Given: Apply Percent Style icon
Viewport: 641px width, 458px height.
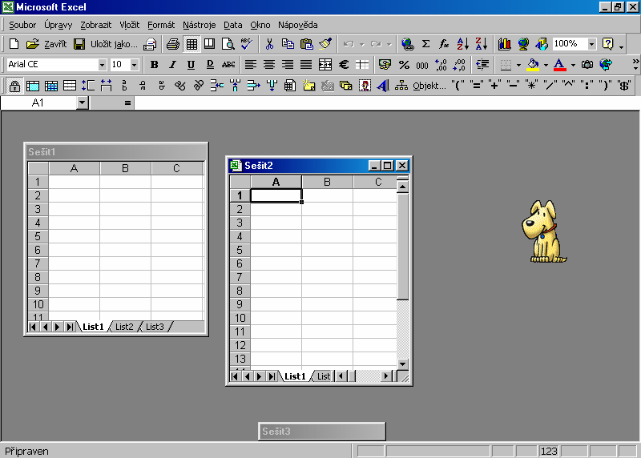Looking at the screenshot, I should pos(404,65).
